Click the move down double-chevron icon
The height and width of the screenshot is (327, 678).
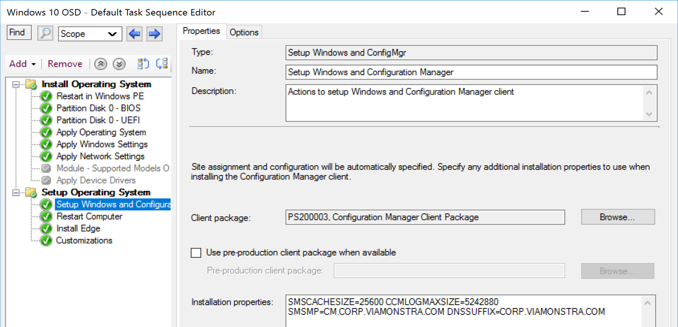point(119,64)
